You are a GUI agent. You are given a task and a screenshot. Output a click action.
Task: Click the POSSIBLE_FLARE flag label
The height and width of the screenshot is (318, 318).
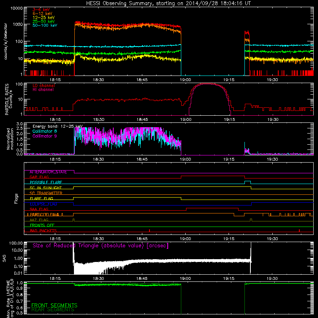click(46, 182)
